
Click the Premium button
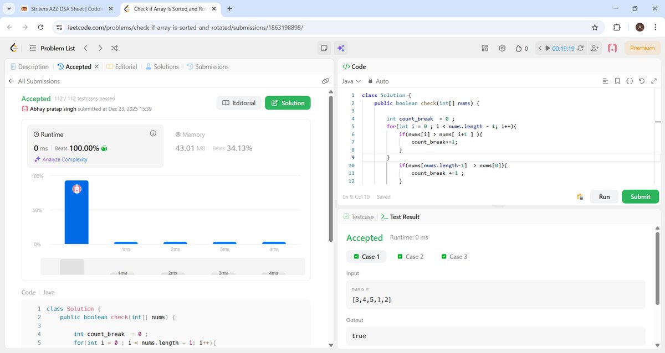[642, 48]
